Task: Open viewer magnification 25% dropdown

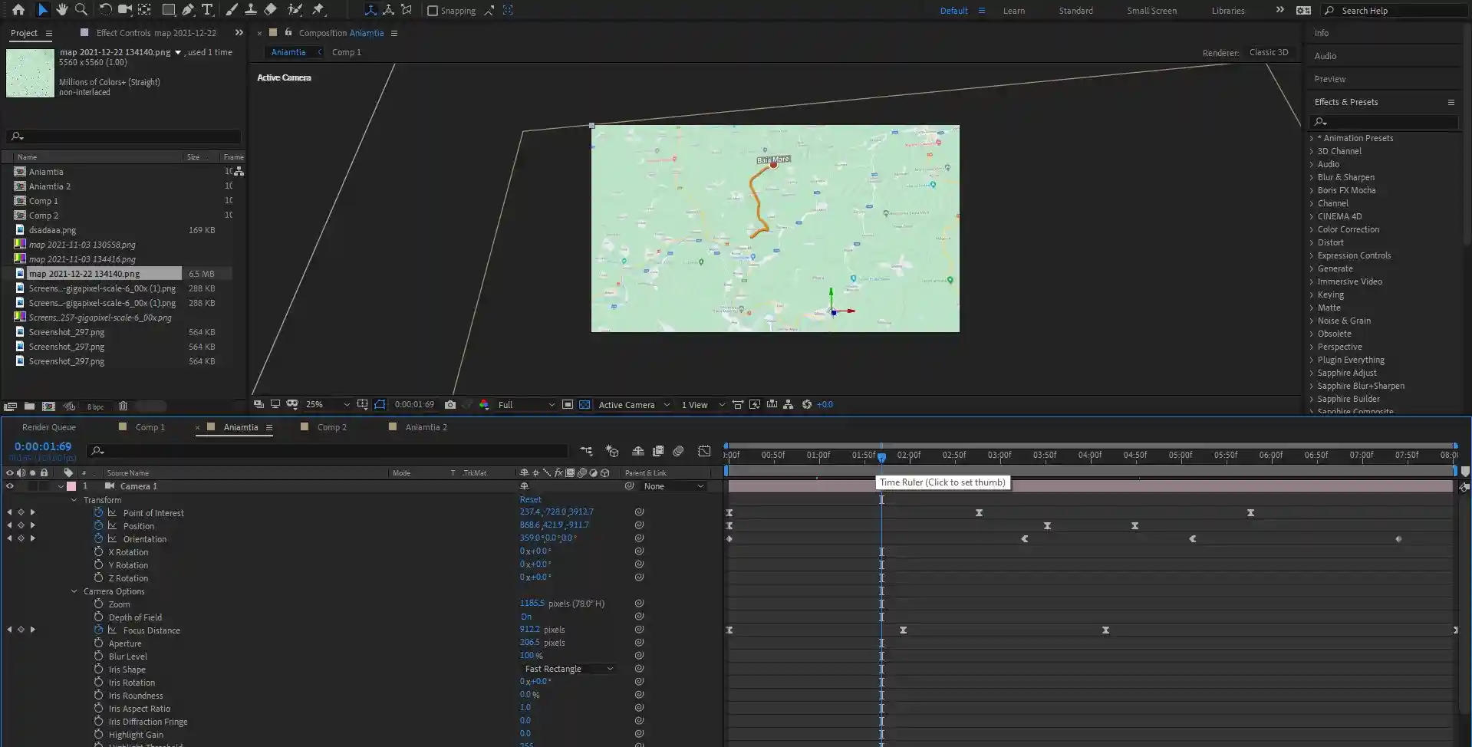Action: pyautogui.click(x=328, y=405)
